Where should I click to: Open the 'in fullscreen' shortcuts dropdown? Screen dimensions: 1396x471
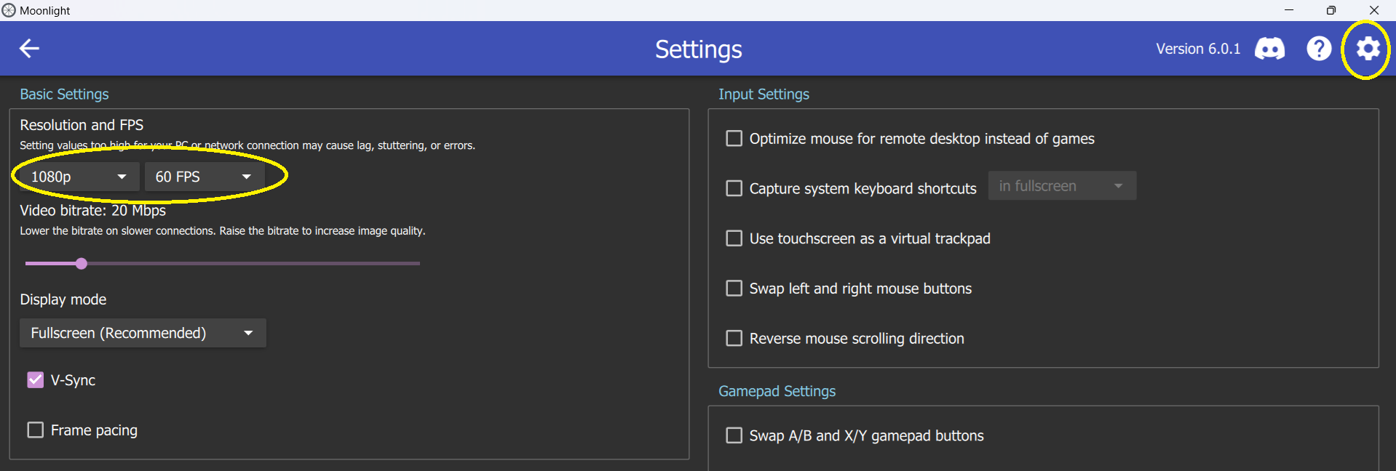point(1062,186)
